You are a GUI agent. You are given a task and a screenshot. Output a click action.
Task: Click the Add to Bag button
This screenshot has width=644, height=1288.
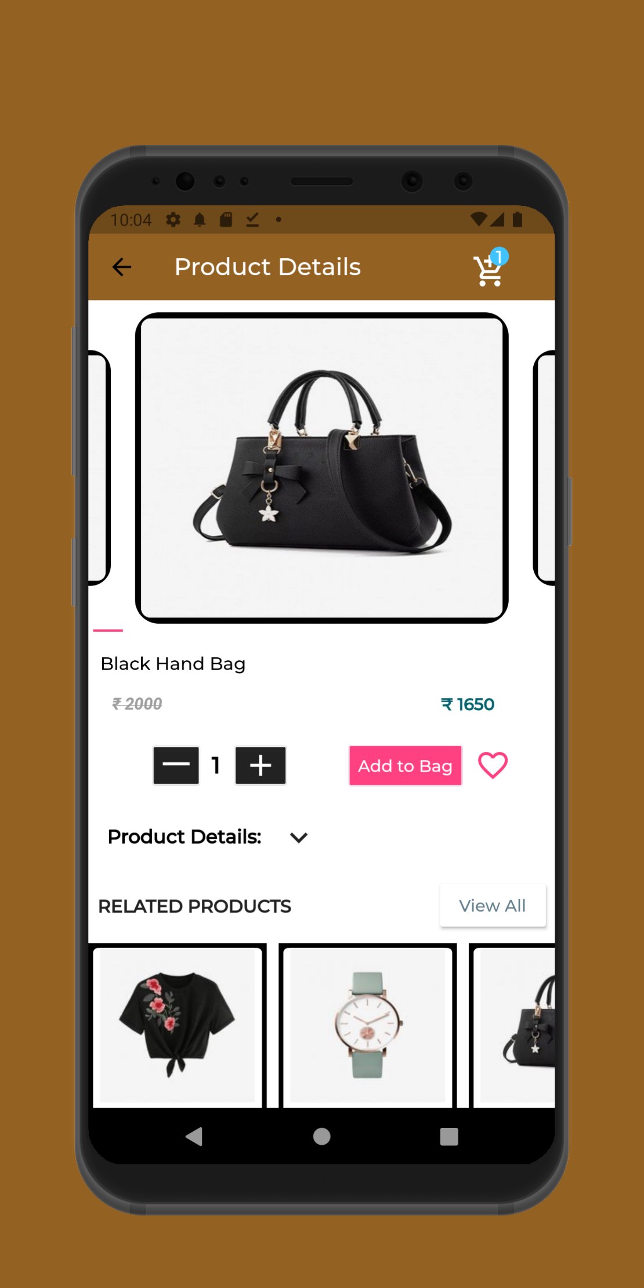coord(405,766)
